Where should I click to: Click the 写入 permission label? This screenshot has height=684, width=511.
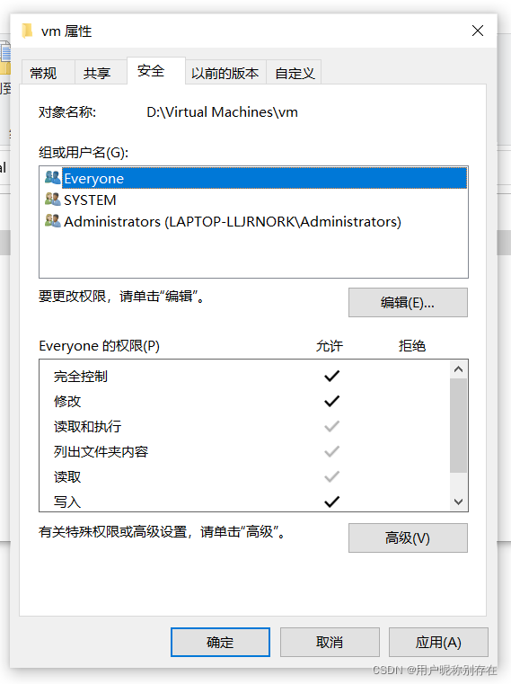[67, 502]
